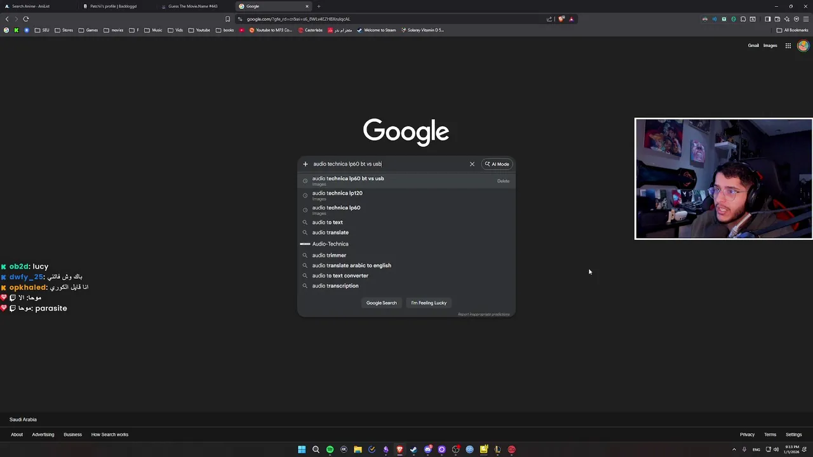Click in the Google search input field
Screen dimensions: 813x457
click(389, 164)
